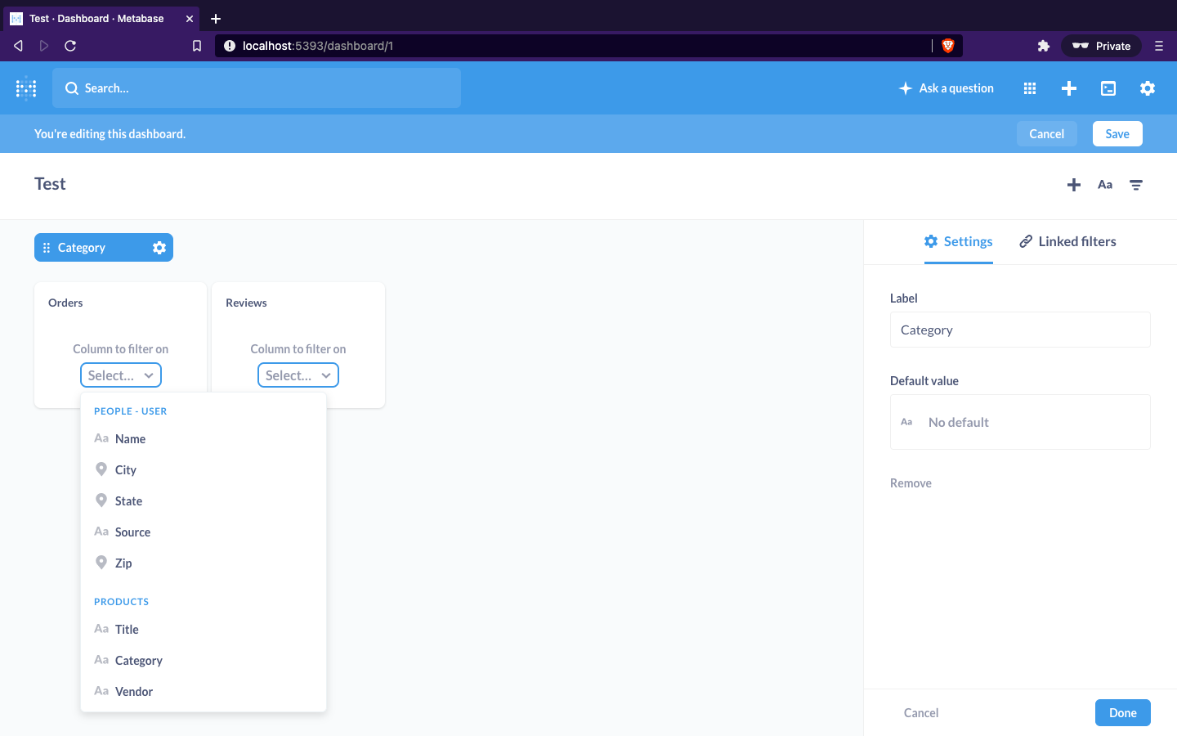Screen dimensions: 1177x736
Task: Click the No default value field
Action: coord(1020,422)
